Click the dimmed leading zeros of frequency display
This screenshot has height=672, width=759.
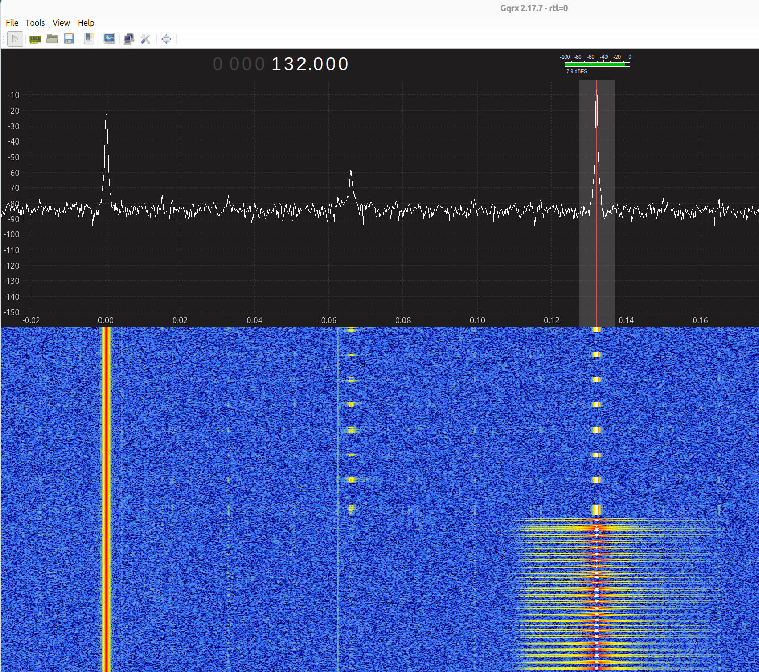[238, 64]
